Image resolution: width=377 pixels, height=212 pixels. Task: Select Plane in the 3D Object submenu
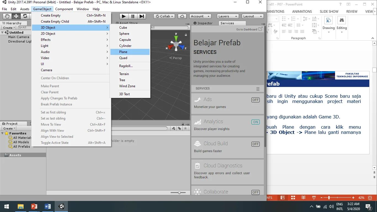point(130,52)
